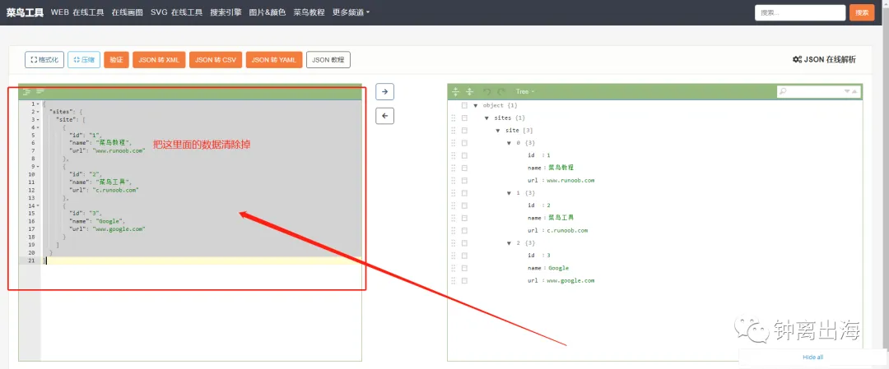889x369 pixels.
Task: Fold code at line 2 gutter arrow
Action: [x=37, y=112]
